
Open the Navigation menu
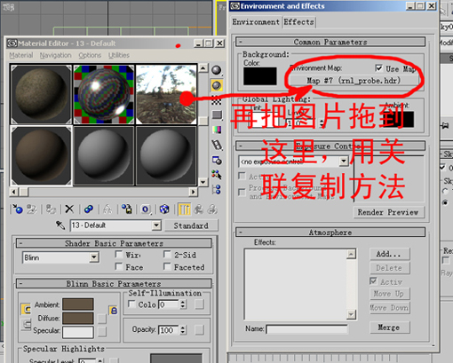tap(56, 55)
